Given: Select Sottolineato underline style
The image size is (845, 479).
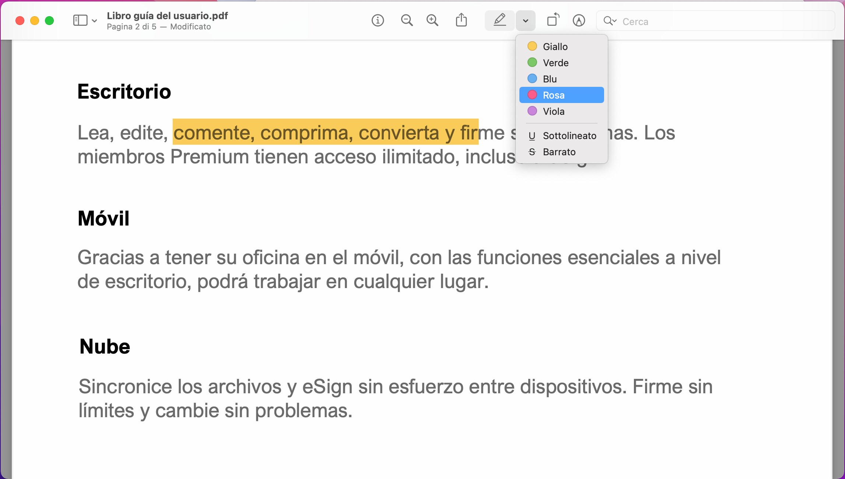Looking at the screenshot, I should [561, 136].
